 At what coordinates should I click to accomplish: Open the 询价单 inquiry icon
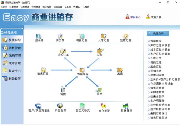pyautogui.click(x=60, y=38)
